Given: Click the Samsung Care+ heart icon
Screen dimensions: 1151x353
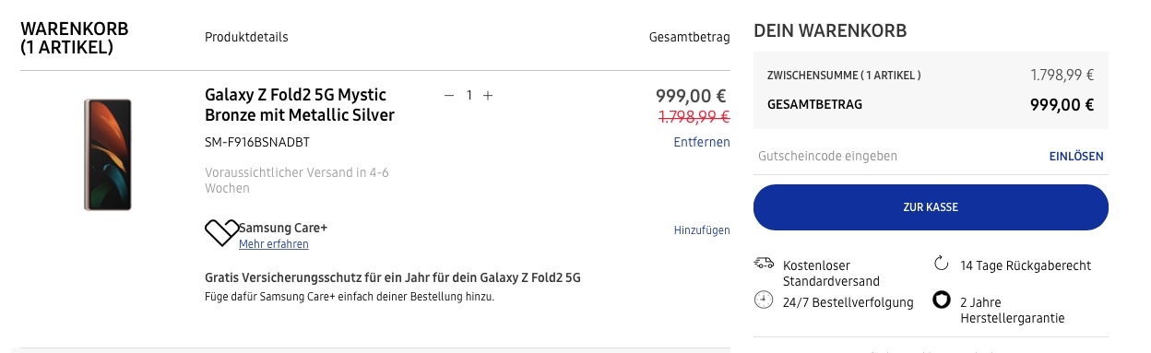Looking at the screenshot, I should pos(221,233).
